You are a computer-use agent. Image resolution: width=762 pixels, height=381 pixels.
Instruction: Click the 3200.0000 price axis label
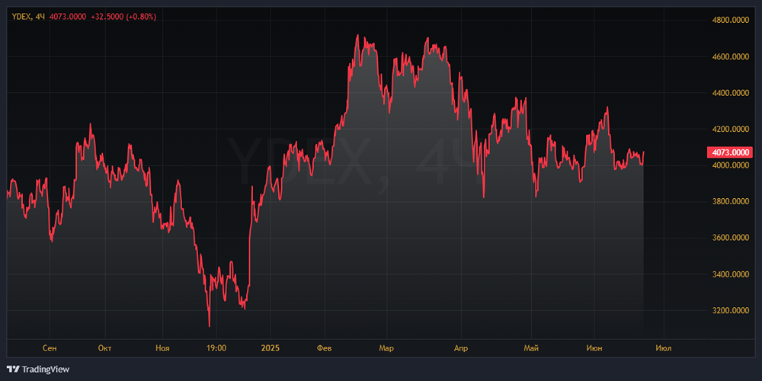point(731,311)
